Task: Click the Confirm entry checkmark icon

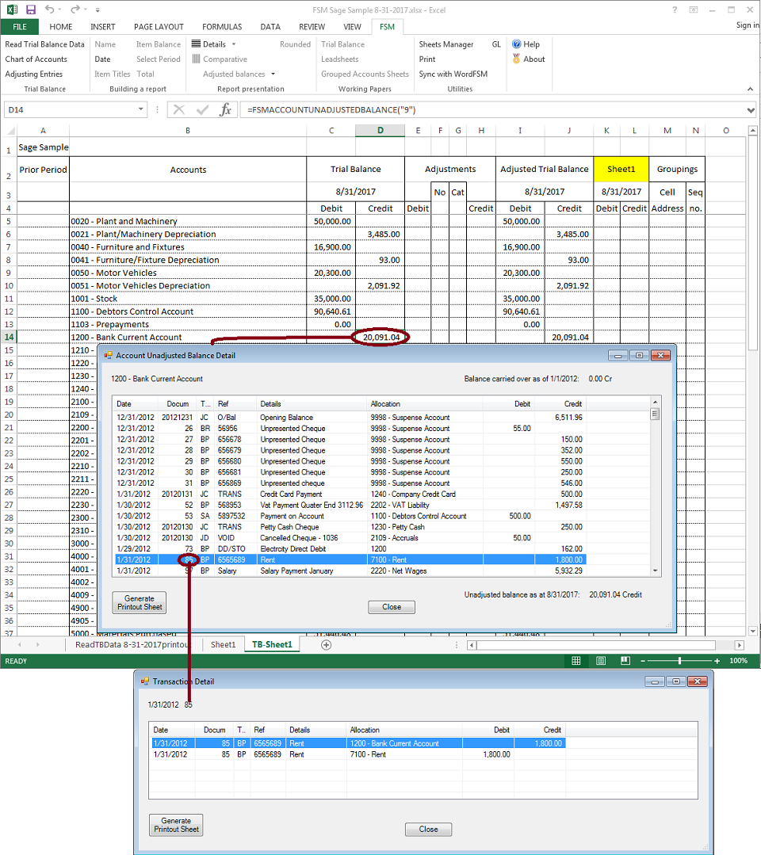Action: coord(202,109)
